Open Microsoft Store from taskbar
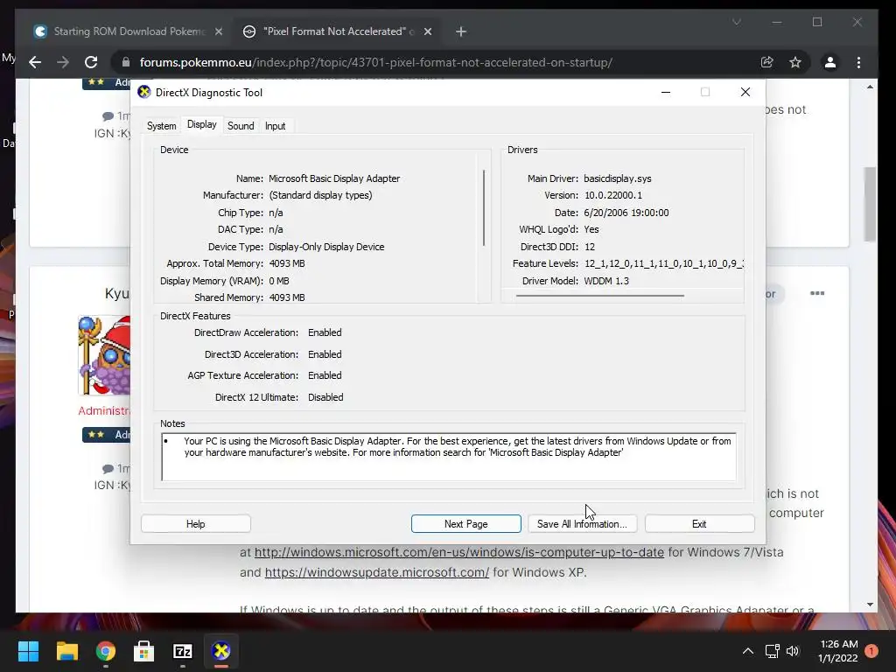The width and height of the screenshot is (896, 672). click(144, 651)
